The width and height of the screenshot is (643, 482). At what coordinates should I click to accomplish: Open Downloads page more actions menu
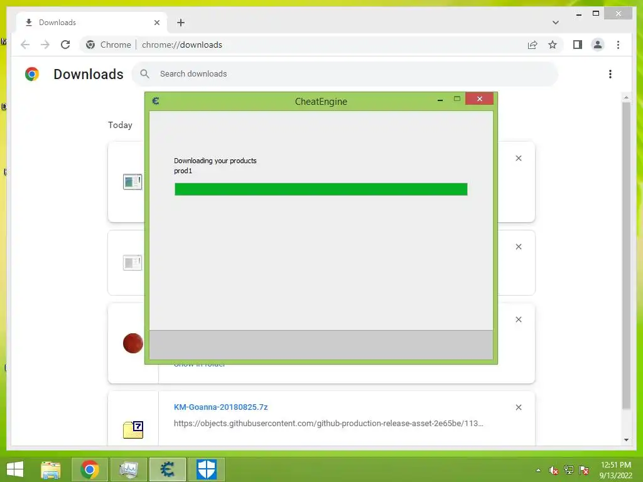(610, 74)
